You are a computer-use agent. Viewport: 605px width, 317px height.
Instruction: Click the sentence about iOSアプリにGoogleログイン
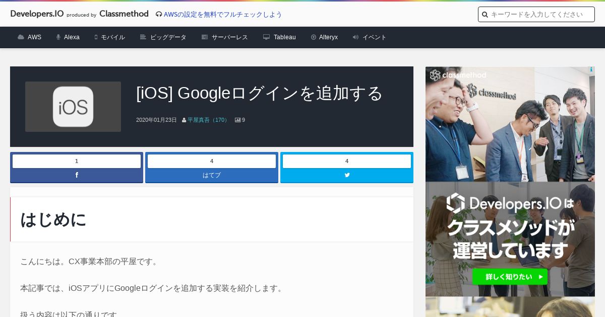(x=153, y=288)
